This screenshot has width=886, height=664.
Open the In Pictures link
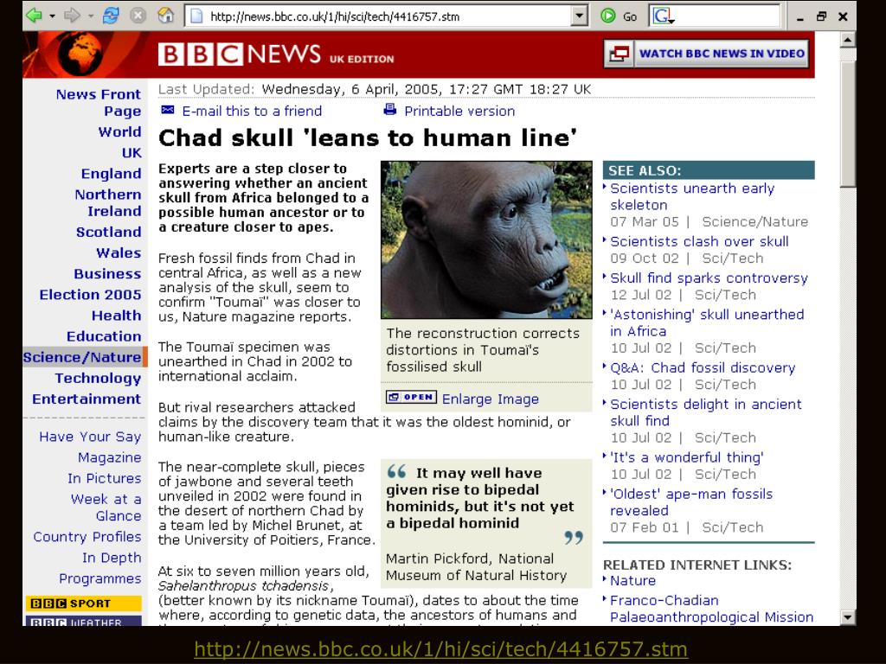point(105,479)
